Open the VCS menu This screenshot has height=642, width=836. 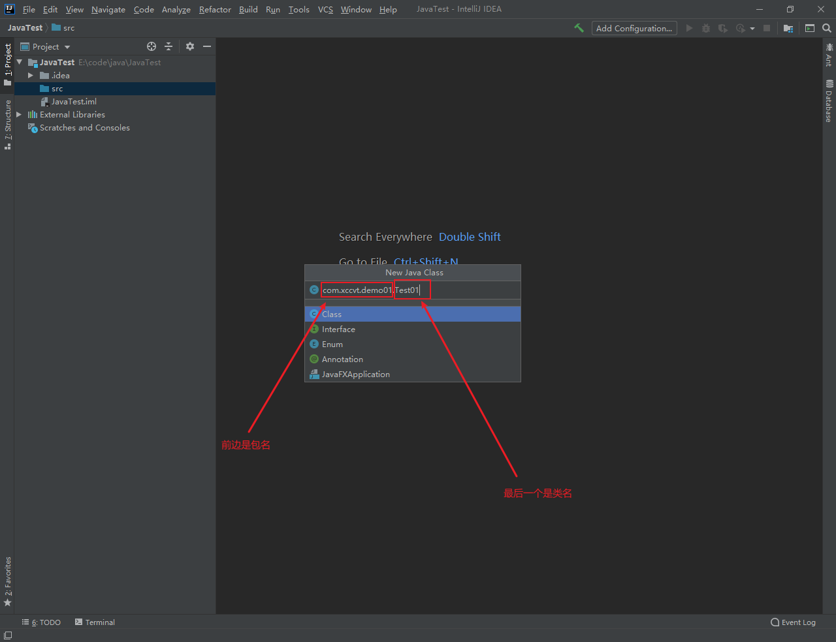point(325,9)
